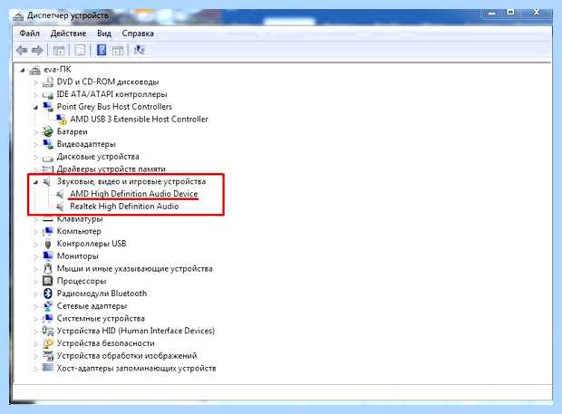Click the Радиомодули Bluetooth icon
This screenshot has height=414, width=562.
48,294
